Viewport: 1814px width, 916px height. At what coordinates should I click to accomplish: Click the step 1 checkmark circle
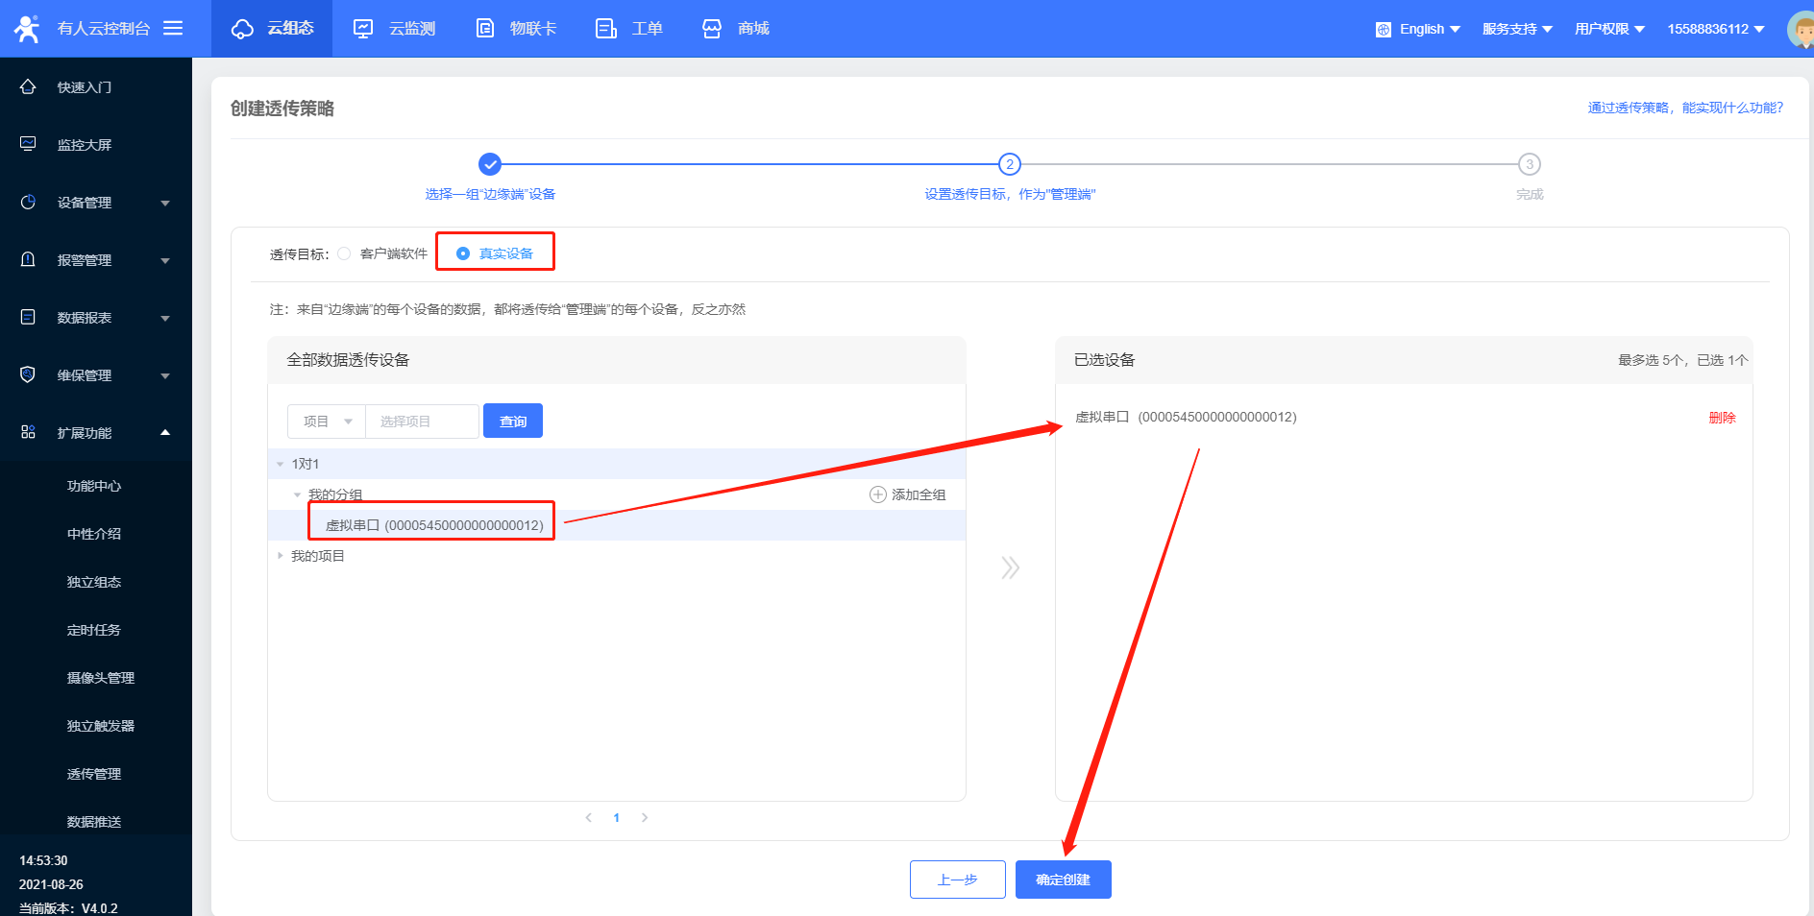490,164
